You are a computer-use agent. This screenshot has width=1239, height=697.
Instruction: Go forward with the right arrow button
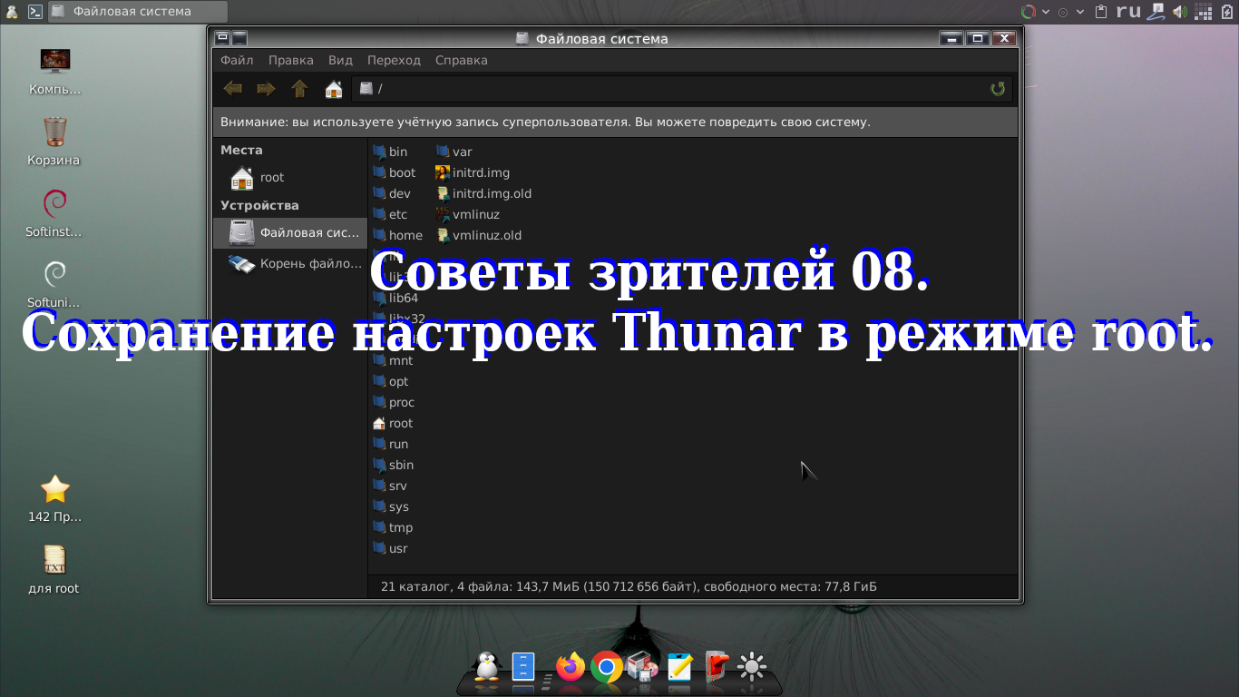[x=266, y=88]
